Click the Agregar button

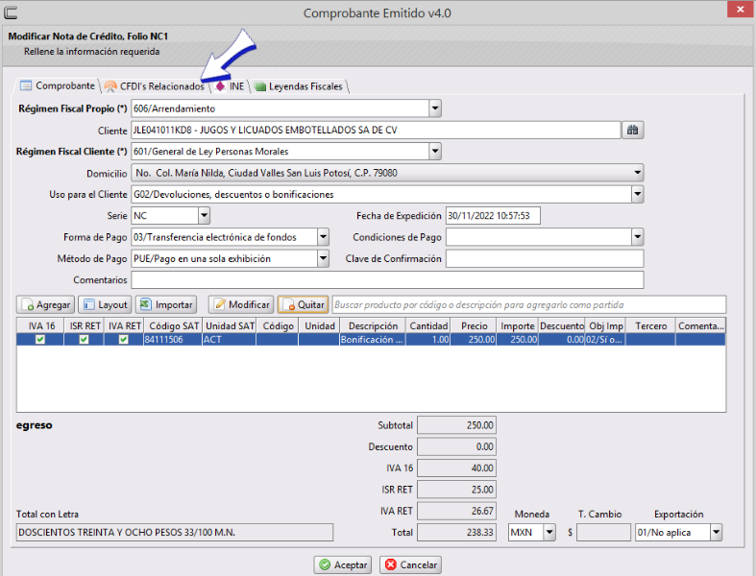pos(46,304)
